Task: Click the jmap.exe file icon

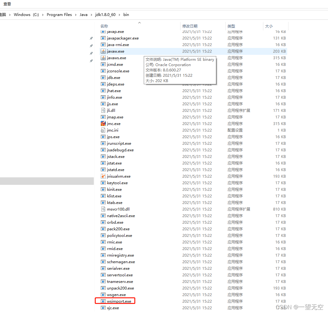Action: [103, 117]
